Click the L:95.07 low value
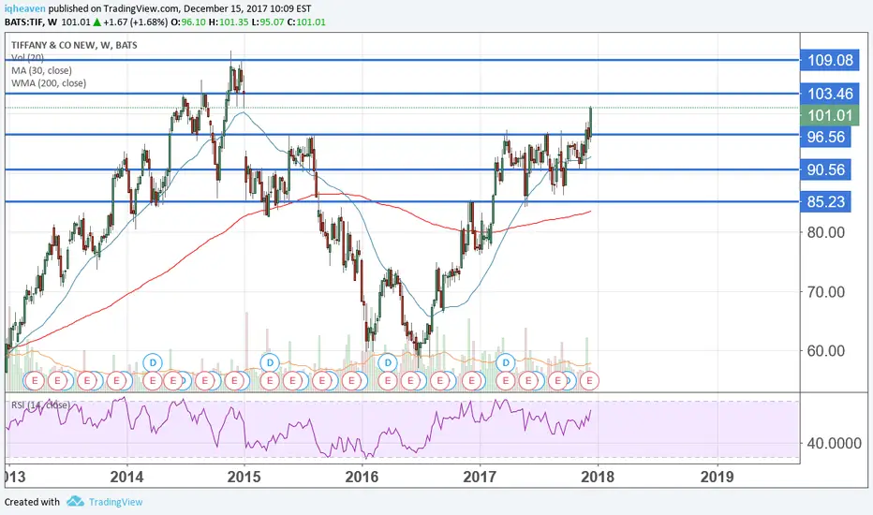This screenshot has height=515, width=873. [268, 22]
